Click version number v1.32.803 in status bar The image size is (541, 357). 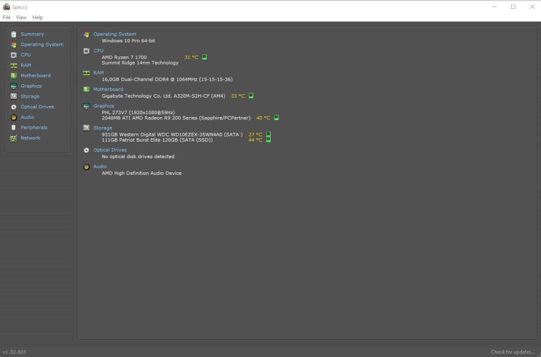pos(14,352)
